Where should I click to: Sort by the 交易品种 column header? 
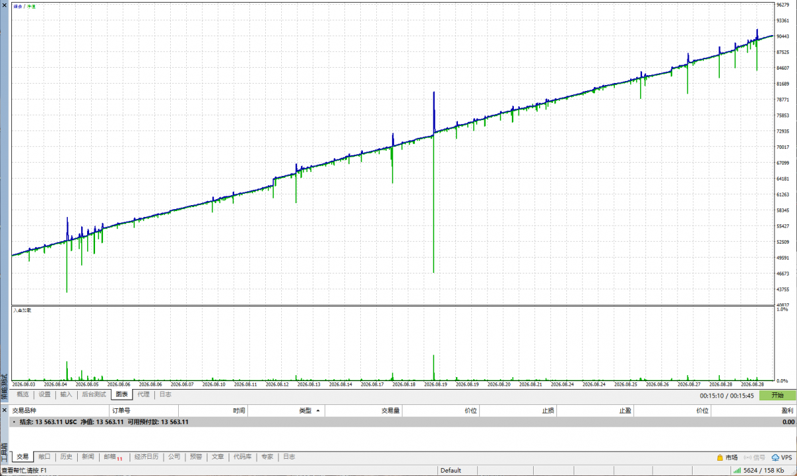[60, 410]
